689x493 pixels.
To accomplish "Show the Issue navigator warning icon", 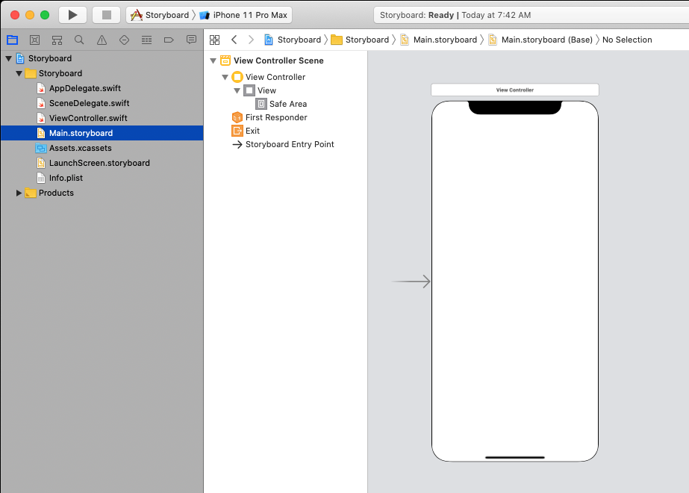I will pos(102,40).
